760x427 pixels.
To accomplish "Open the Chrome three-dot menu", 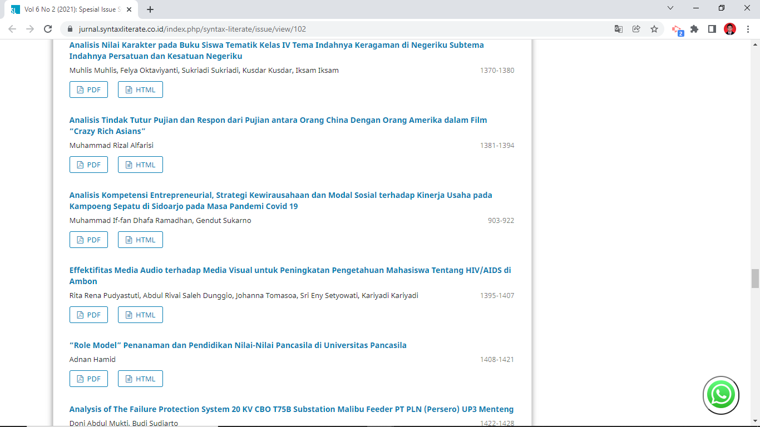I will tap(747, 29).
